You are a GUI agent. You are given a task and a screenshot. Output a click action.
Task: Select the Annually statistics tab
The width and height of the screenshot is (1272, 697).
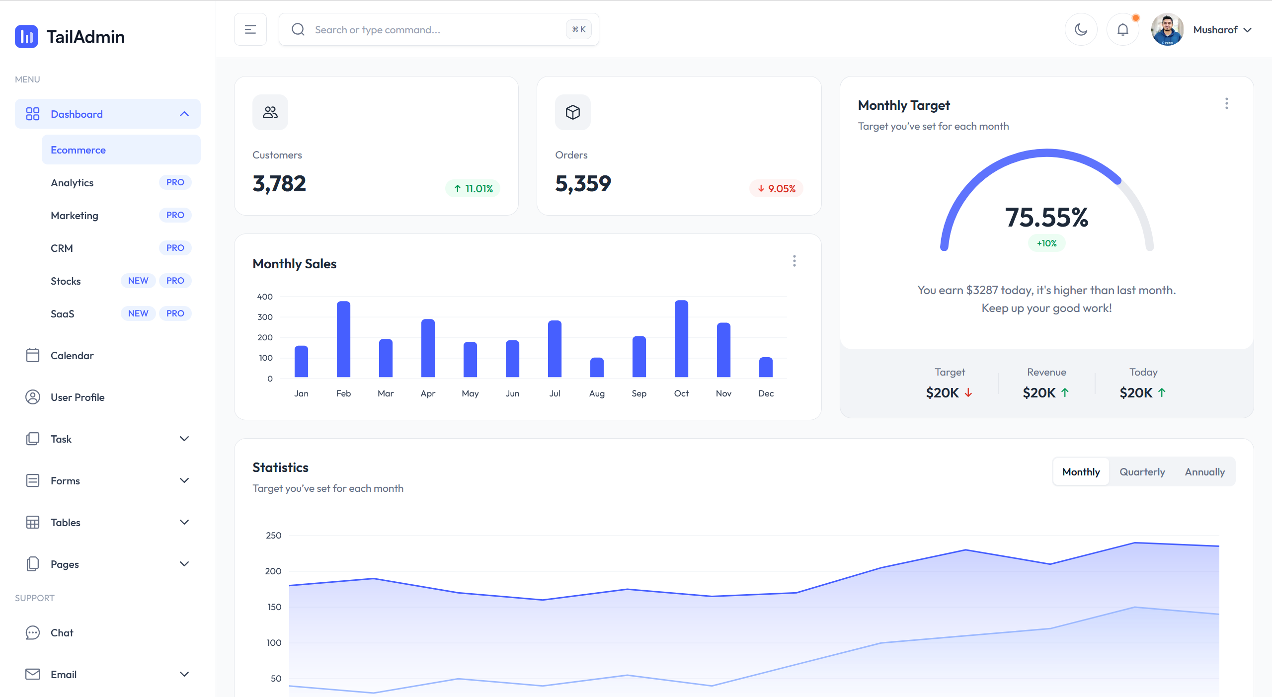coord(1204,471)
